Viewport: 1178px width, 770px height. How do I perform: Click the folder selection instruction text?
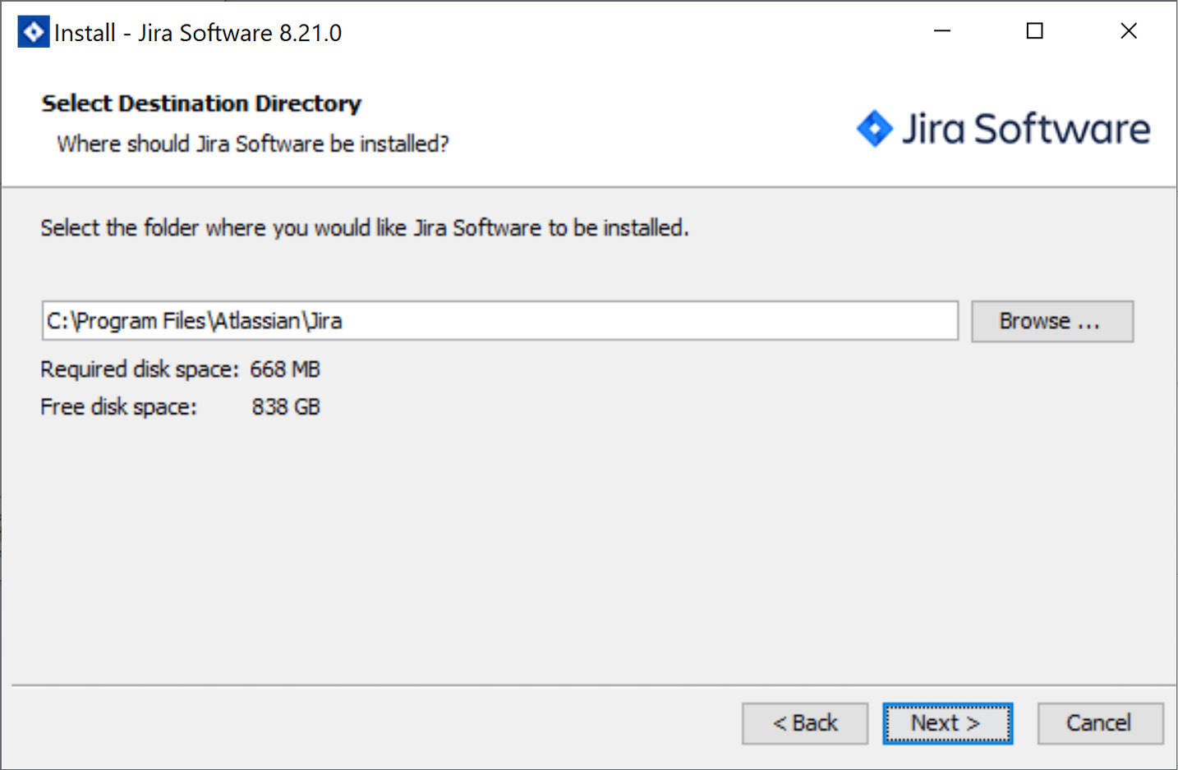[x=364, y=227]
